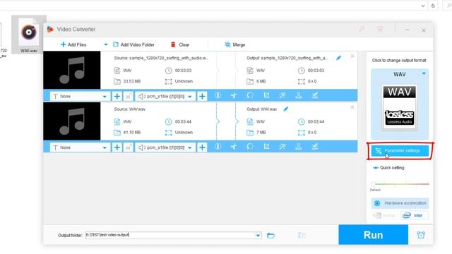This screenshot has width=452, height=254.
Task: Click the Output folder path field
Action: tap(170, 235)
